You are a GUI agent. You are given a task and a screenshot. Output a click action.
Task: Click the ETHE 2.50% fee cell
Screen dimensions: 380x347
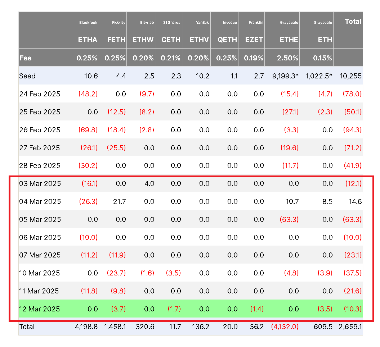287,58
